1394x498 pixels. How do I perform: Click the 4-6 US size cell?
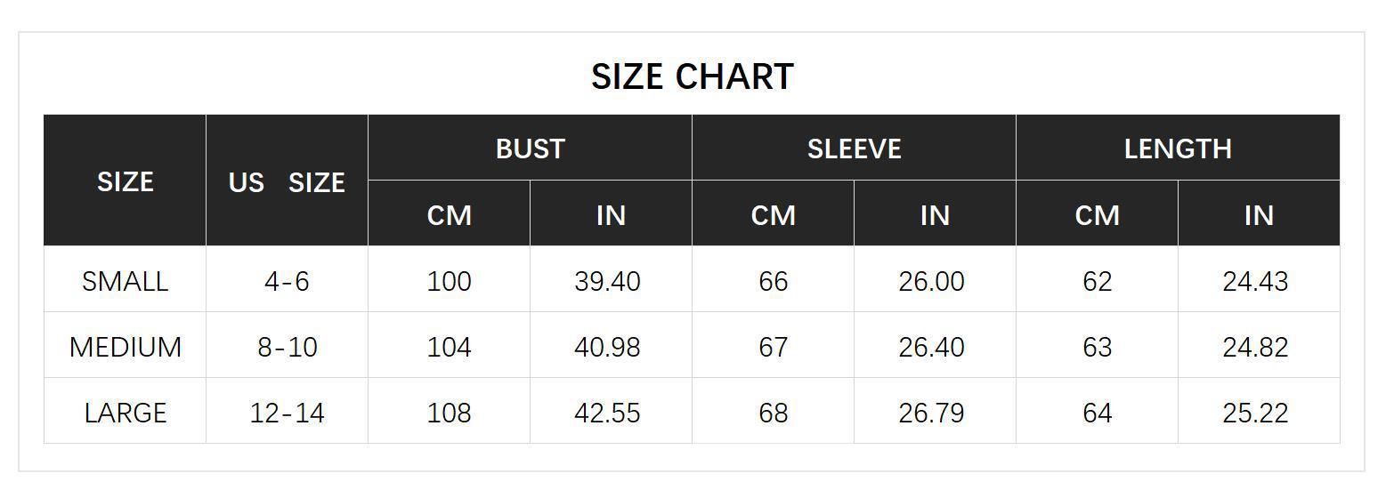(x=287, y=281)
